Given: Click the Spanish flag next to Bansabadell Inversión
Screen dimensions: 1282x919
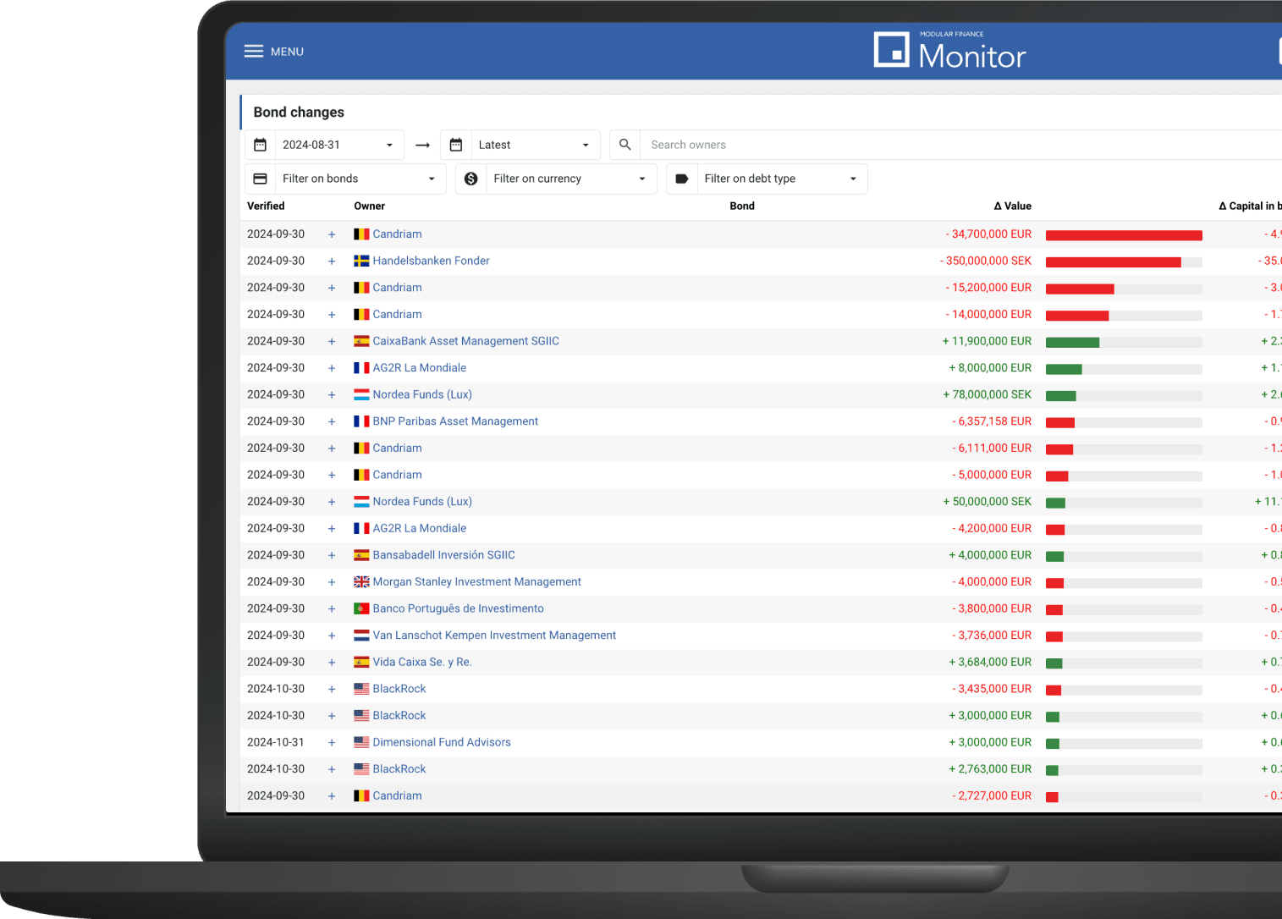Looking at the screenshot, I should pyautogui.click(x=361, y=555).
